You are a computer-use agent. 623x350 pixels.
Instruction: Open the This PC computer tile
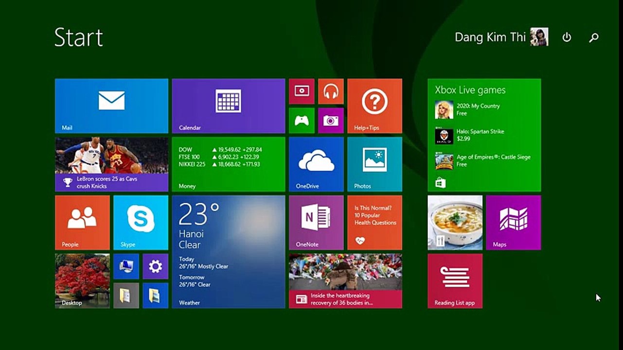coord(126,266)
